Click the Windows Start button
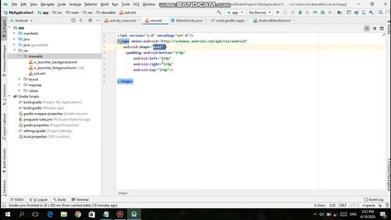Viewport: 391px width, 220px height. [7, 215]
